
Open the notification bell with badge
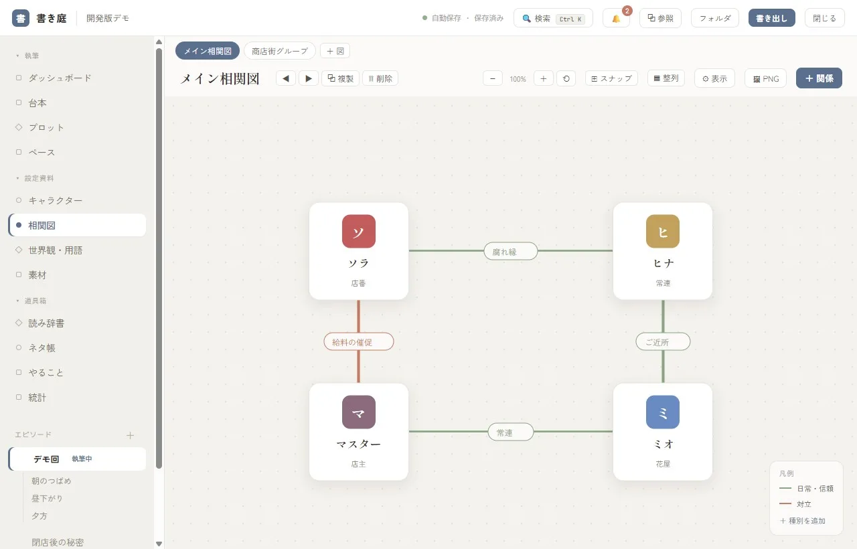pos(616,18)
